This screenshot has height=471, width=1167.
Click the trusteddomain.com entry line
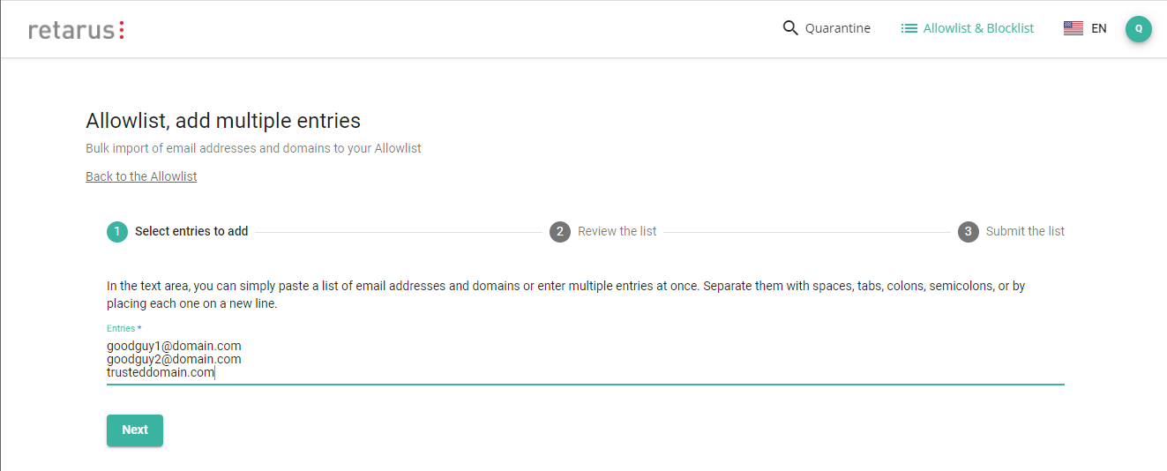point(161,372)
